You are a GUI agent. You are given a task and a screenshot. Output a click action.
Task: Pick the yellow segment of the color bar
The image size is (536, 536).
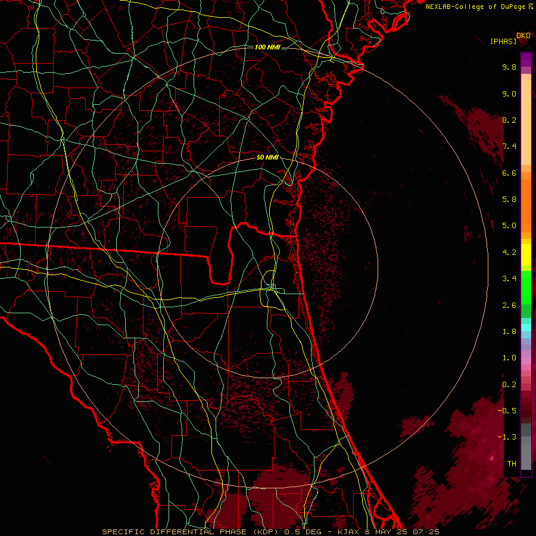tap(526, 255)
